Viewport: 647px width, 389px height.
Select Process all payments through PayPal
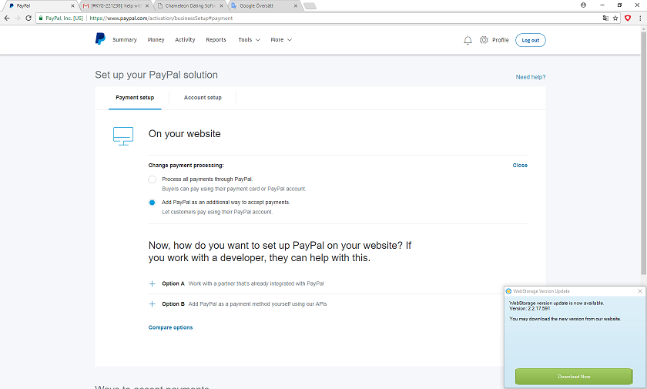click(153, 179)
